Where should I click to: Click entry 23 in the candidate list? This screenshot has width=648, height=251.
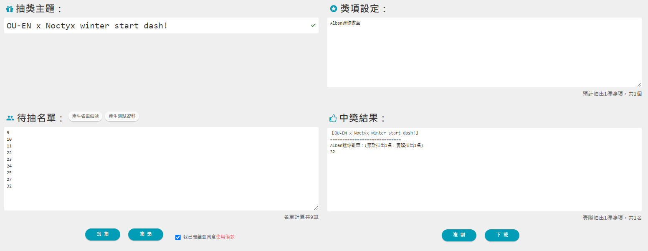pyautogui.click(x=9, y=160)
